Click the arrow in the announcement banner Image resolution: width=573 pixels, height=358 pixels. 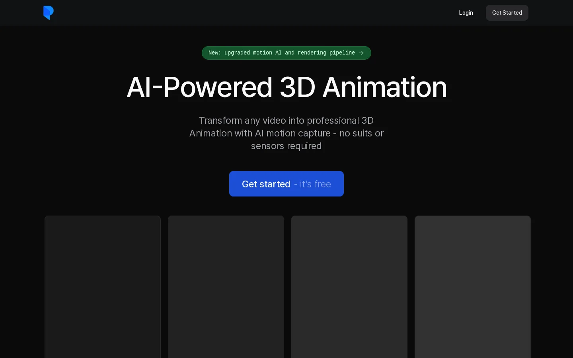361,53
